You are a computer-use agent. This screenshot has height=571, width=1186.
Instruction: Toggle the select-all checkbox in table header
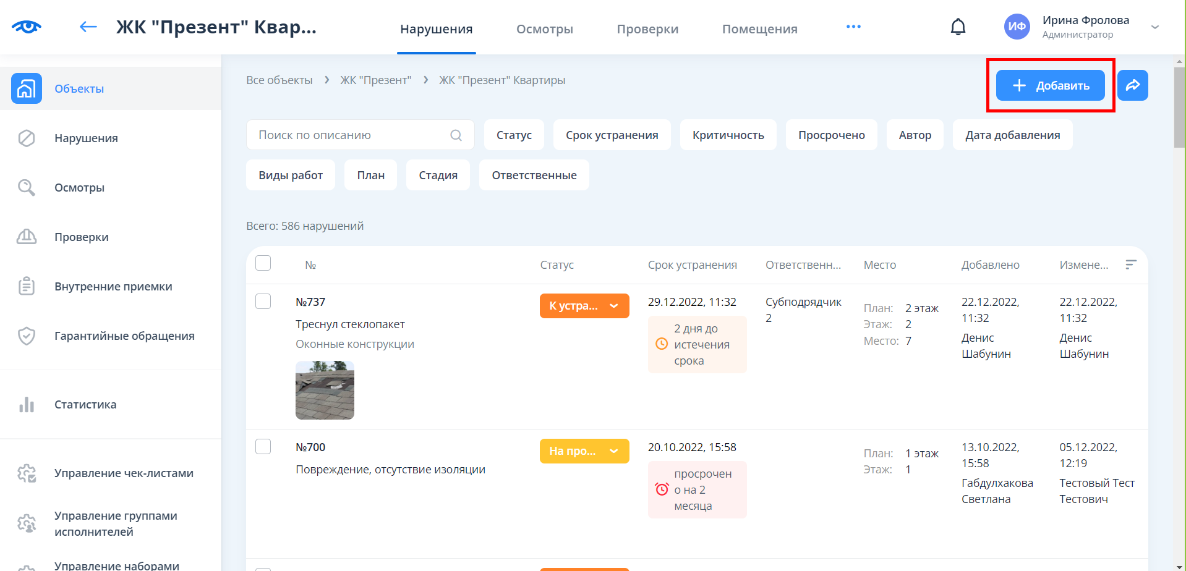click(x=263, y=263)
